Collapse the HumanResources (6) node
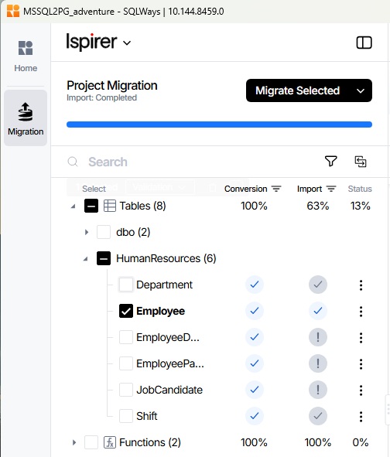 (86, 258)
